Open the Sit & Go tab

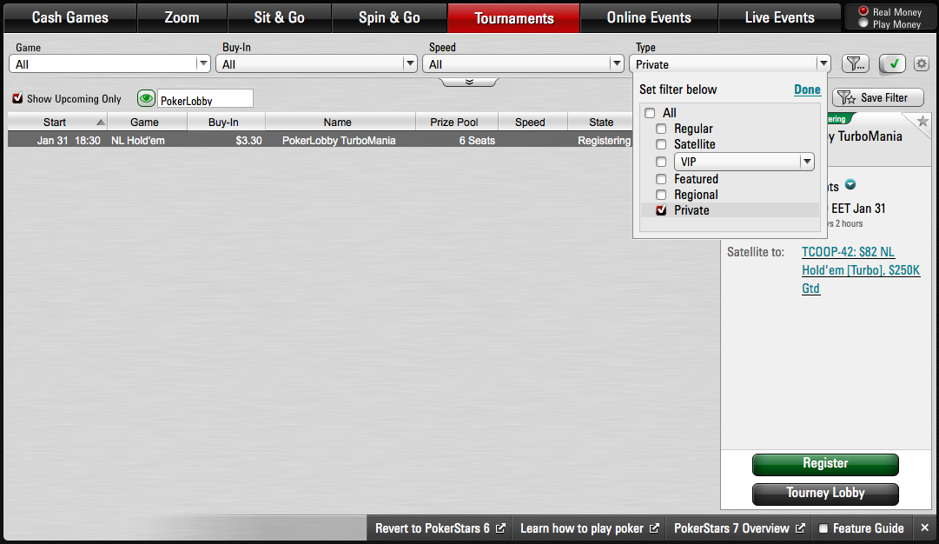click(x=279, y=17)
